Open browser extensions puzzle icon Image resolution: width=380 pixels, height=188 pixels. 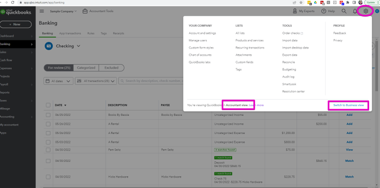348,3
